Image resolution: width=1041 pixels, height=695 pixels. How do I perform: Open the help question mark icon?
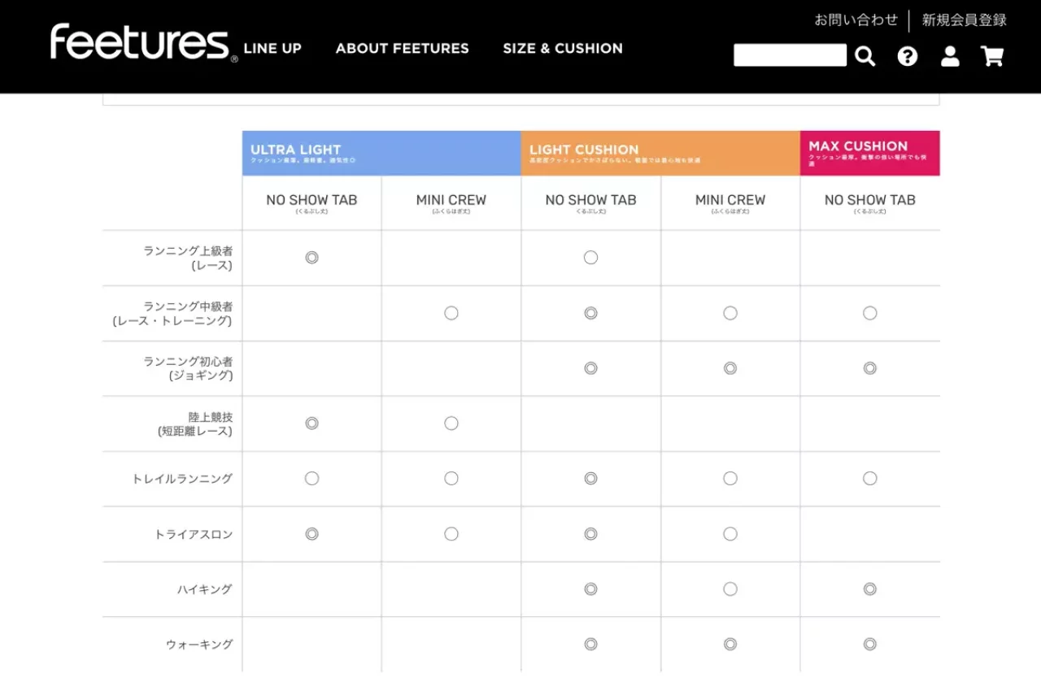click(x=908, y=56)
